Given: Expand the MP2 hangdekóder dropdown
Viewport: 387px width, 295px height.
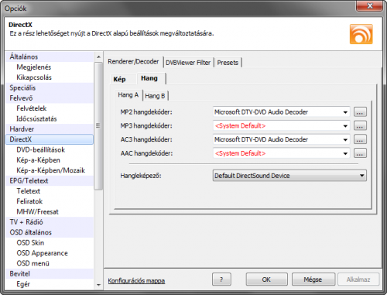Looking at the screenshot, I should point(345,112).
